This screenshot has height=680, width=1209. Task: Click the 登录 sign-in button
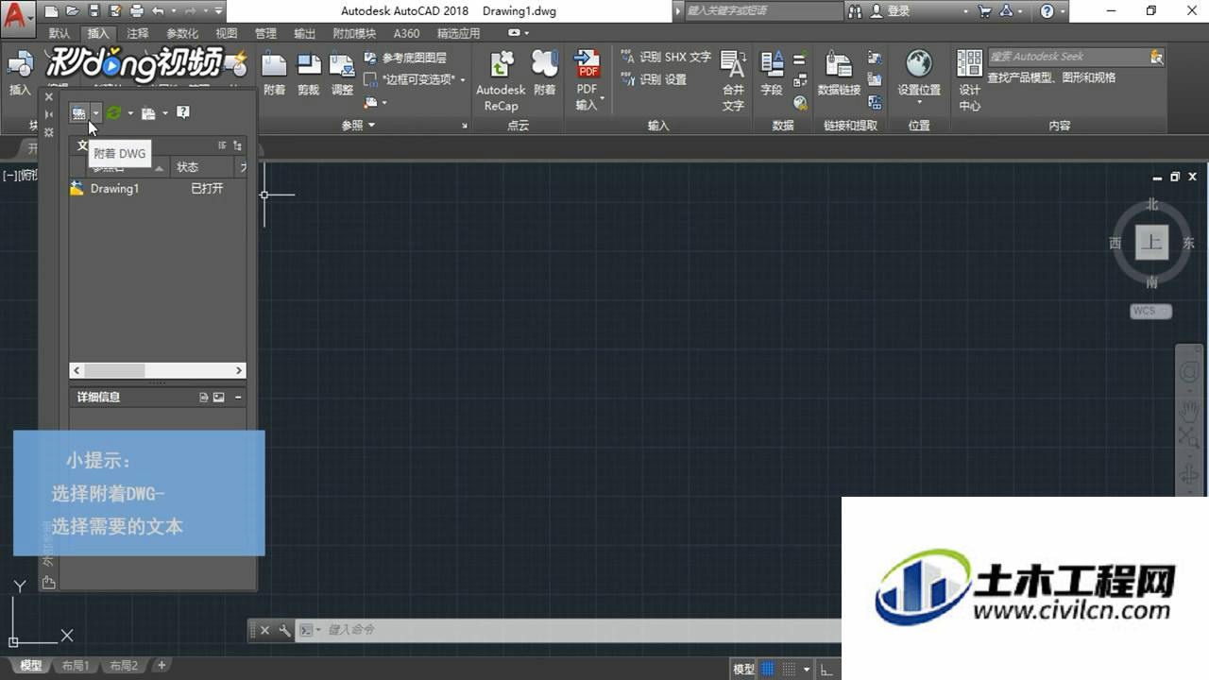pyautogui.click(x=890, y=11)
